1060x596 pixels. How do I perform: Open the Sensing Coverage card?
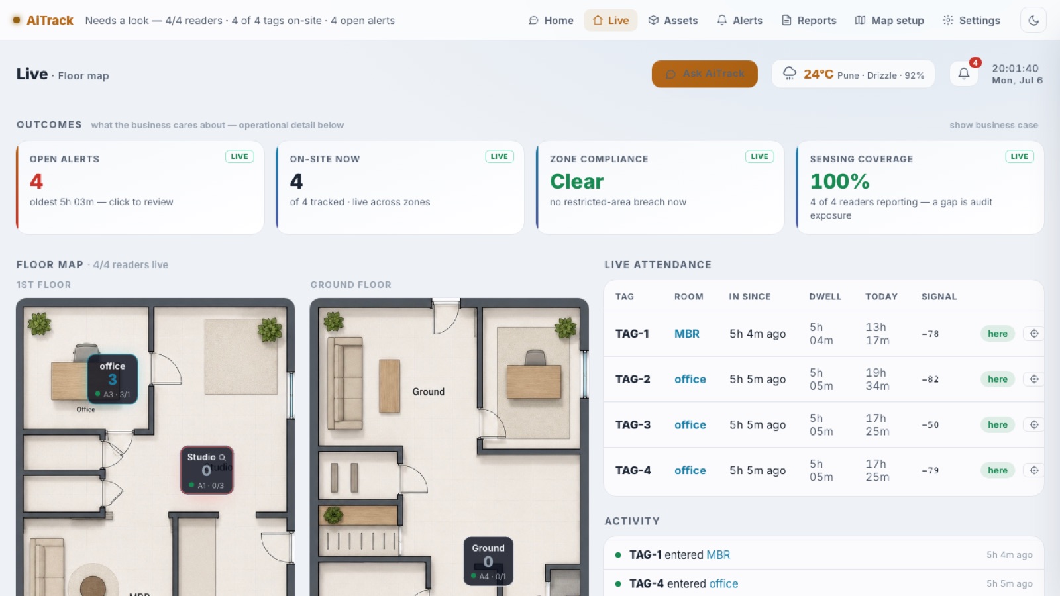pyautogui.click(x=920, y=187)
